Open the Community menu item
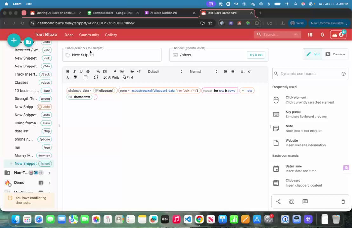 pos(89,35)
